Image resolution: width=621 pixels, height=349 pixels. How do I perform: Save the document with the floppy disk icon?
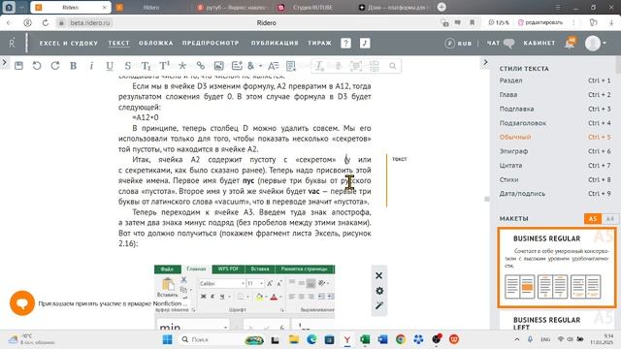(x=18, y=66)
